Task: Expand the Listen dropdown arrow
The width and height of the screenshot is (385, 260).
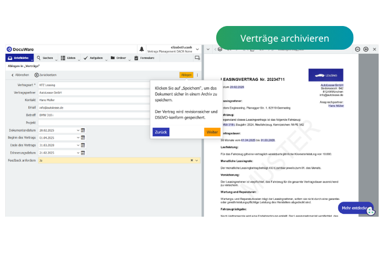Action: tap(79, 60)
